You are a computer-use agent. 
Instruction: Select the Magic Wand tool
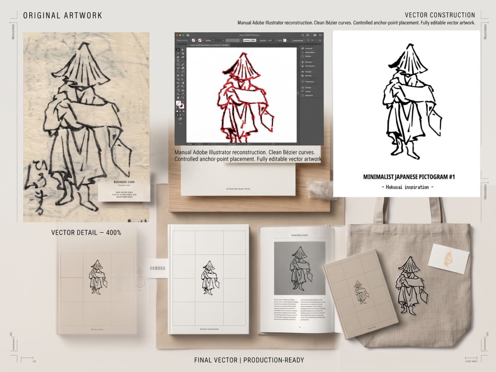pos(178,54)
